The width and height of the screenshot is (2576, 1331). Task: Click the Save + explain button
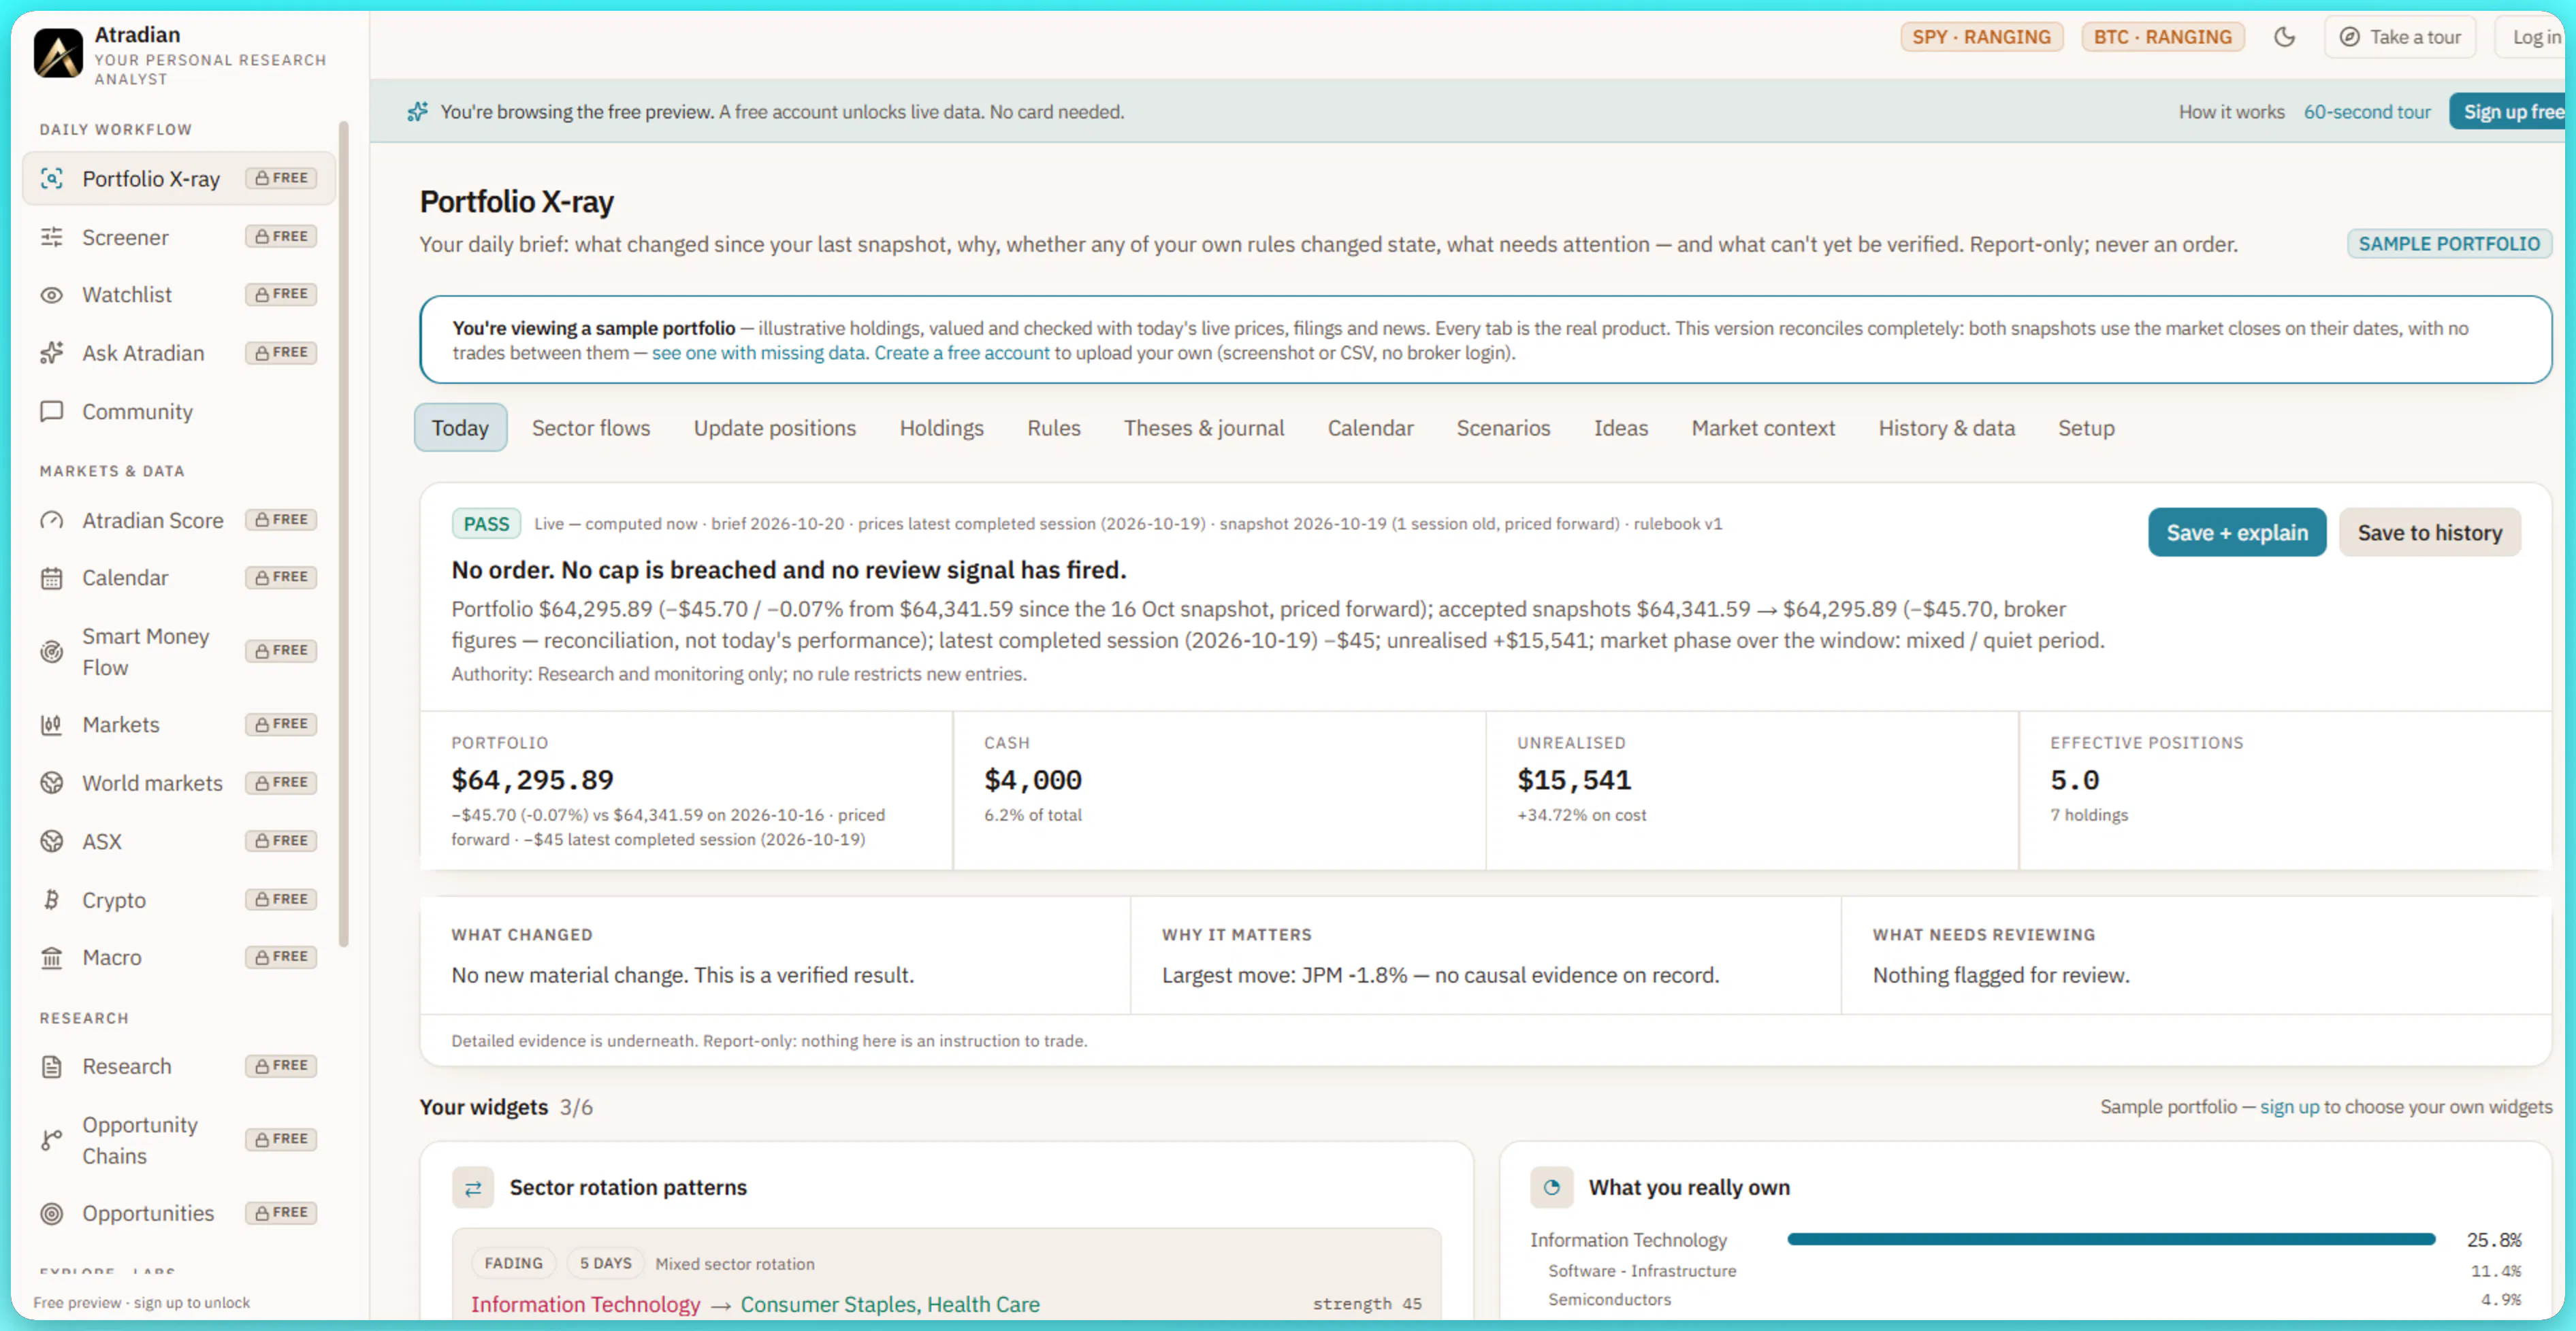[x=2237, y=533]
